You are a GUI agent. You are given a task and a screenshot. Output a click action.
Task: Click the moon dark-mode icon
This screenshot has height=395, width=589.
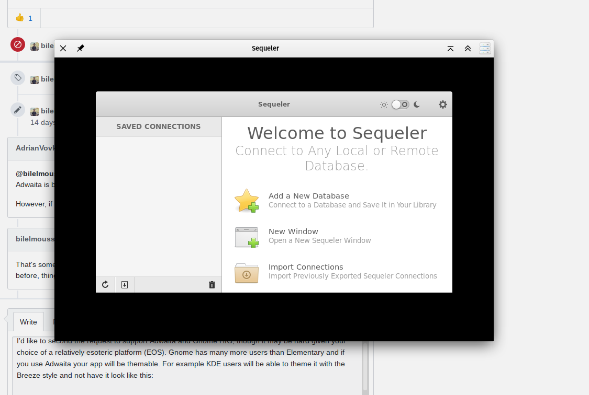417,104
